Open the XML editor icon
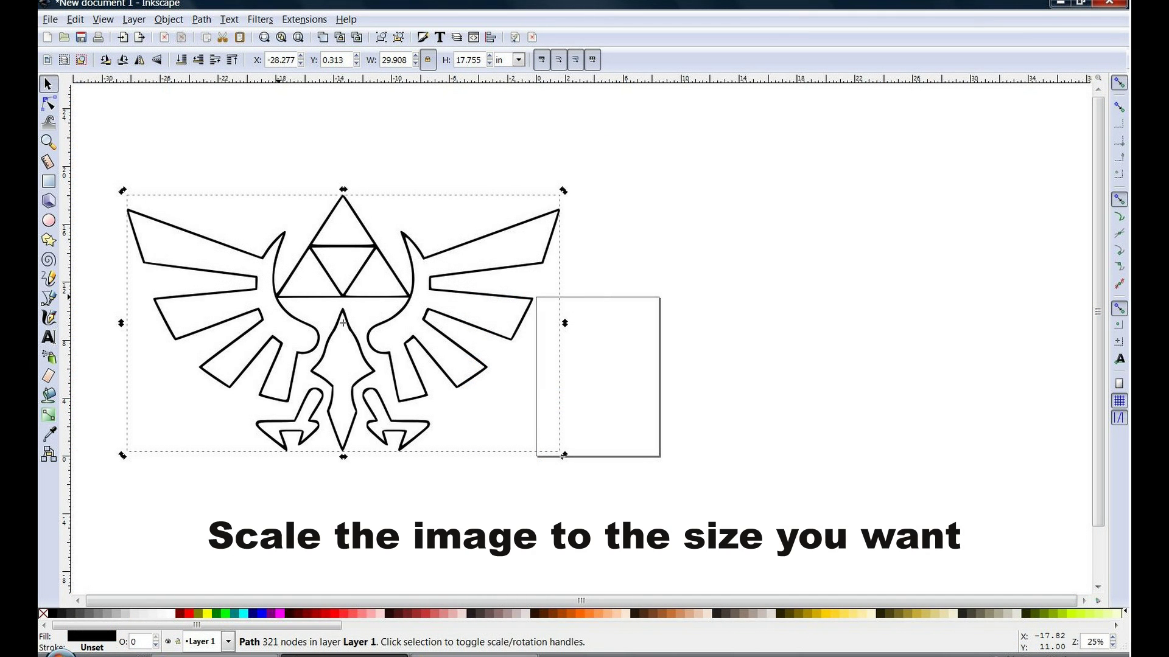Viewport: 1169px width, 657px height. (474, 37)
